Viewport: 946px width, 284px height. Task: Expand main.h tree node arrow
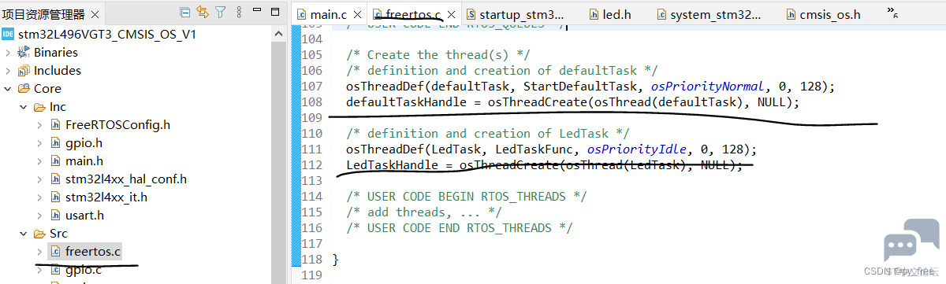(x=39, y=160)
